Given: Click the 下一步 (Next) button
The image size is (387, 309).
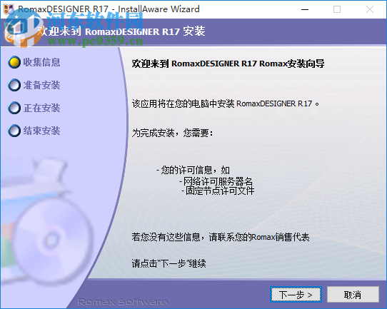Looking at the screenshot, I should point(296,294).
